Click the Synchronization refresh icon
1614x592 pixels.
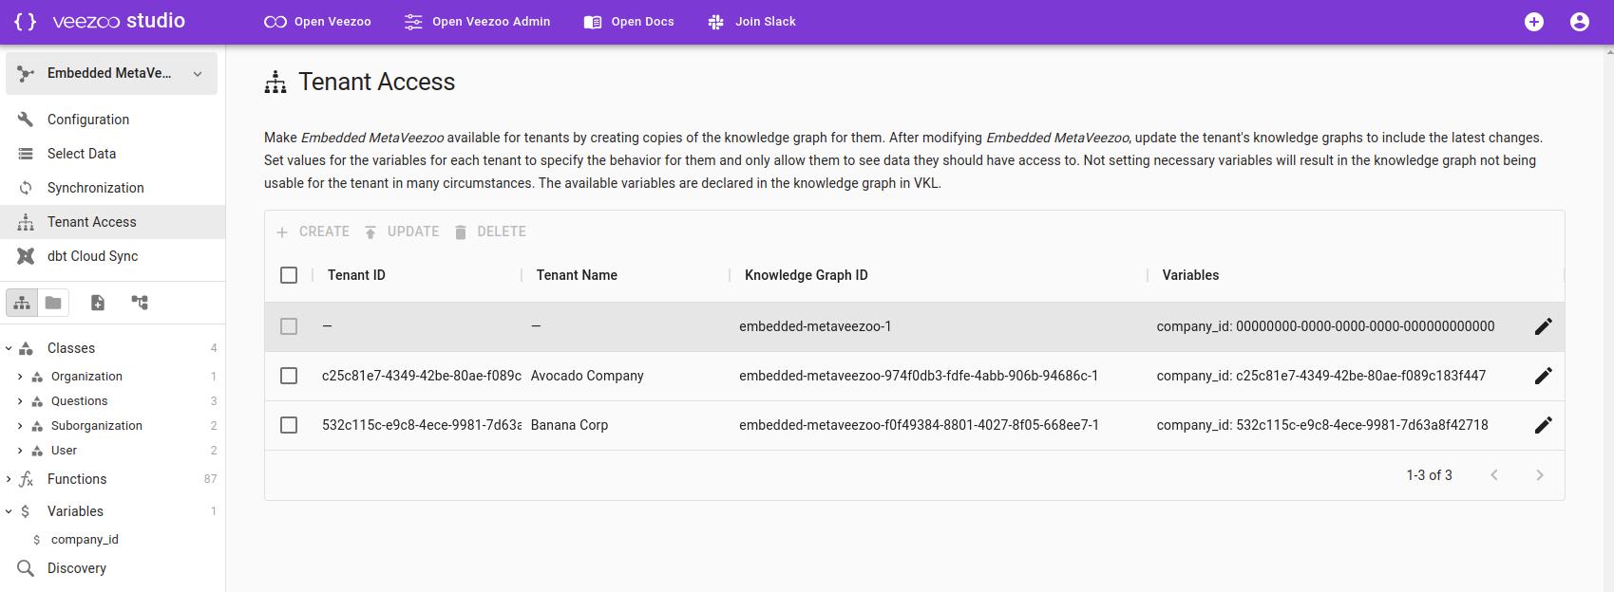pyautogui.click(x=26, y=188)
